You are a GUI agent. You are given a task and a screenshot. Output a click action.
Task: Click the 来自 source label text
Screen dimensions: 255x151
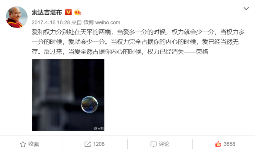(x=76, y=22)
